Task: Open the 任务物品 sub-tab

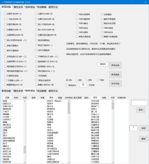Action: coord(69,98)
